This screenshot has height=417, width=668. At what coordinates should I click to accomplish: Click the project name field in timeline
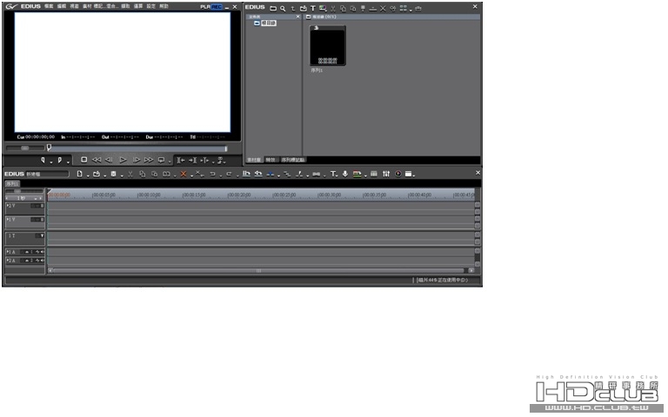pos(47,174)
